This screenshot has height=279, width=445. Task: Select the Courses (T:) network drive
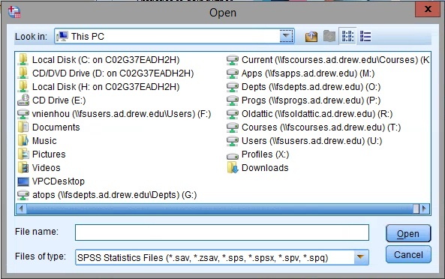click(x=314, y=127)
